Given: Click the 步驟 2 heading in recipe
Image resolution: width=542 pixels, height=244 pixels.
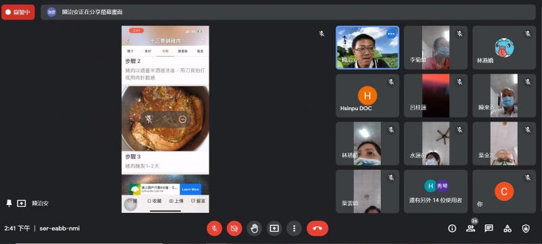Looking at the screenshot, I should [x=133, y=61].
